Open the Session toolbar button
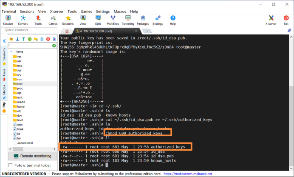Image resolution: width=294 pixels, height=177 pixels. pos(8,20)
